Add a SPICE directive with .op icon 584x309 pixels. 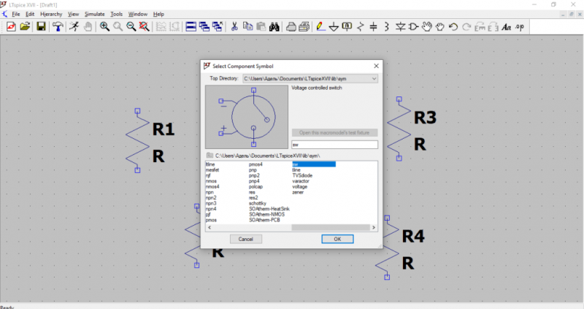click(x=520, y=27)
